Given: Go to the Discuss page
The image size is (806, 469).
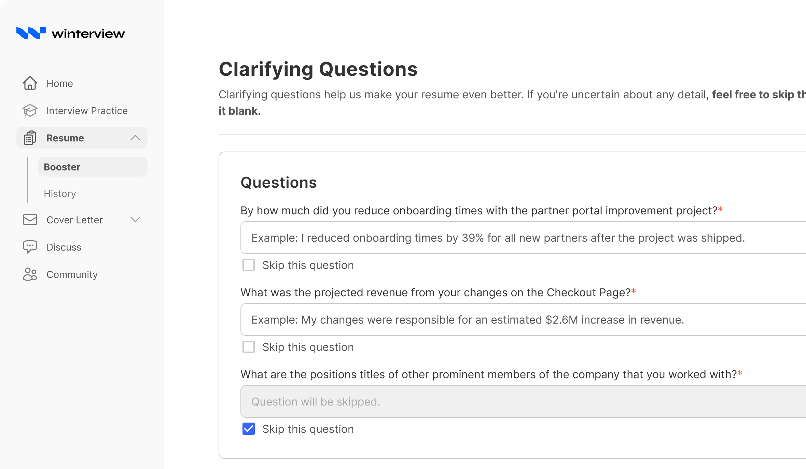Looking at the screenshot, I should pyautogui.click(x=64, y=247).
